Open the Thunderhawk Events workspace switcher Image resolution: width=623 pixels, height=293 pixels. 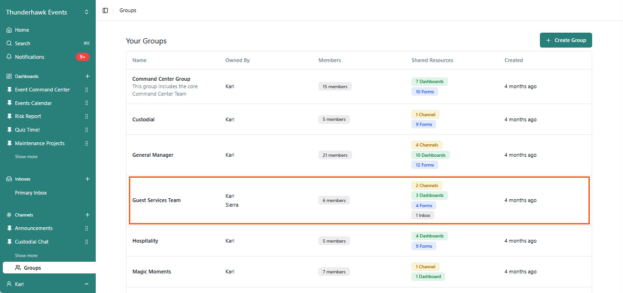48,12
